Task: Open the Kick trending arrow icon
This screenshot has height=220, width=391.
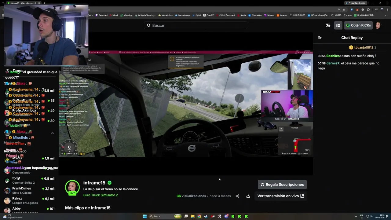Action: point(328,25)
